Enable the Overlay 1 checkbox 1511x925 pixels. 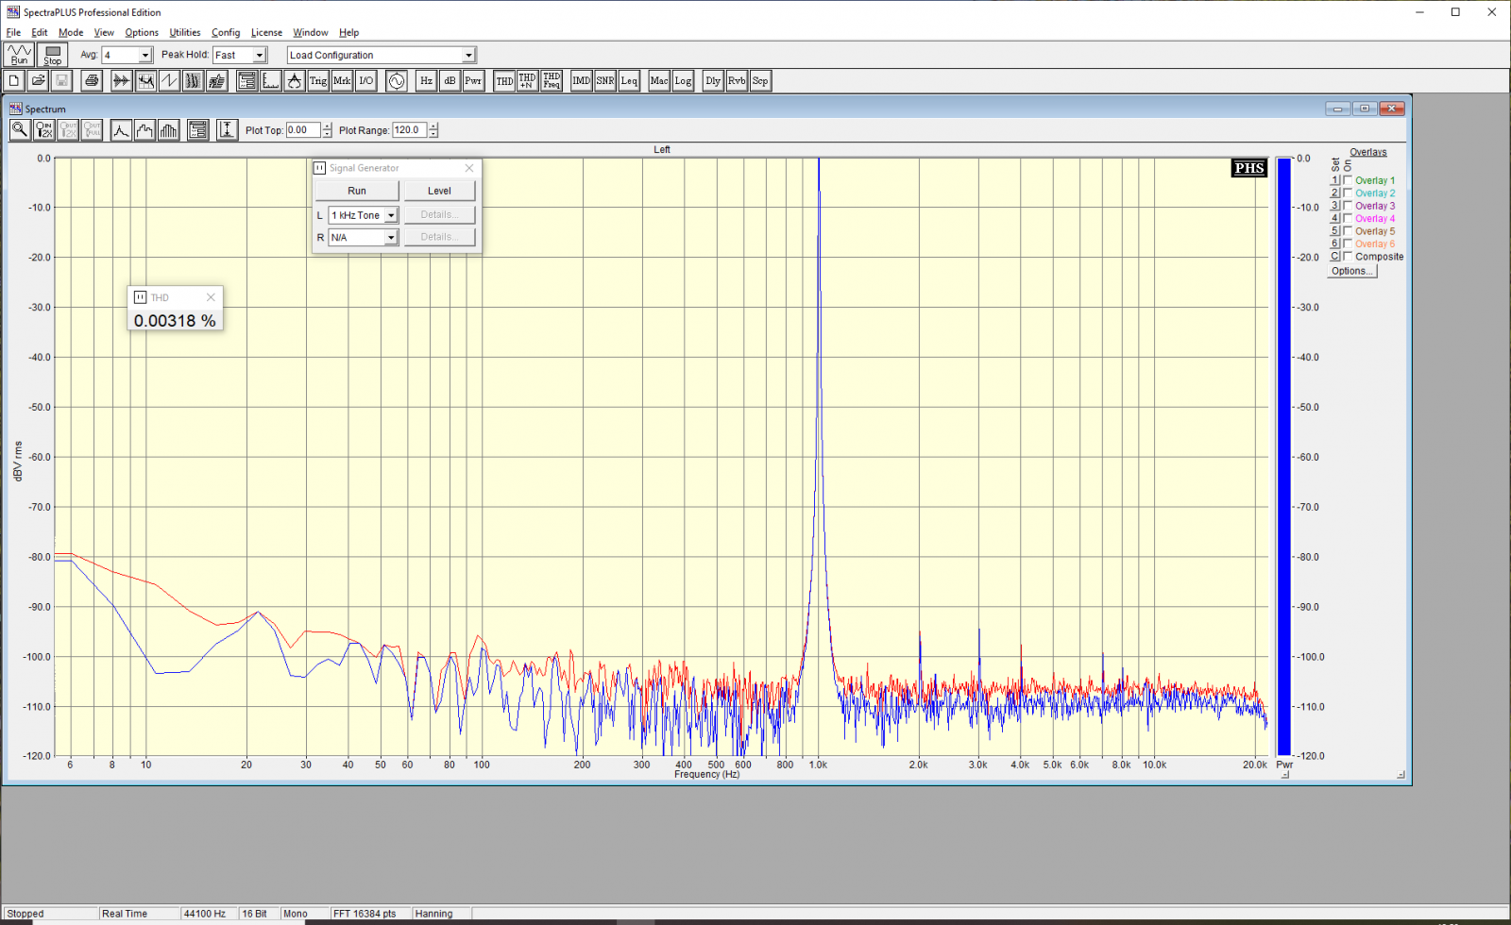click(x=1349, y=180)
